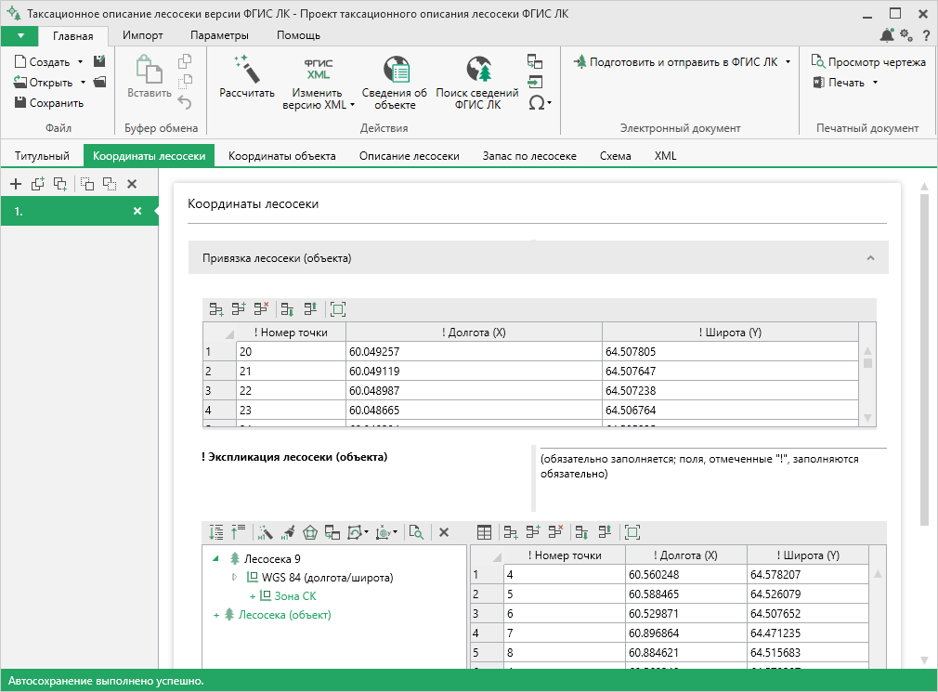
Task: Collapse the Лесосека 9 tree node
Action: (x=216, y=558)
